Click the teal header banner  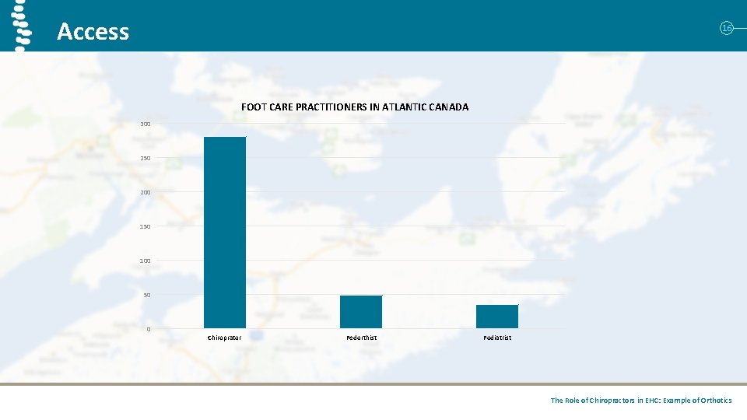coord(373,26)
